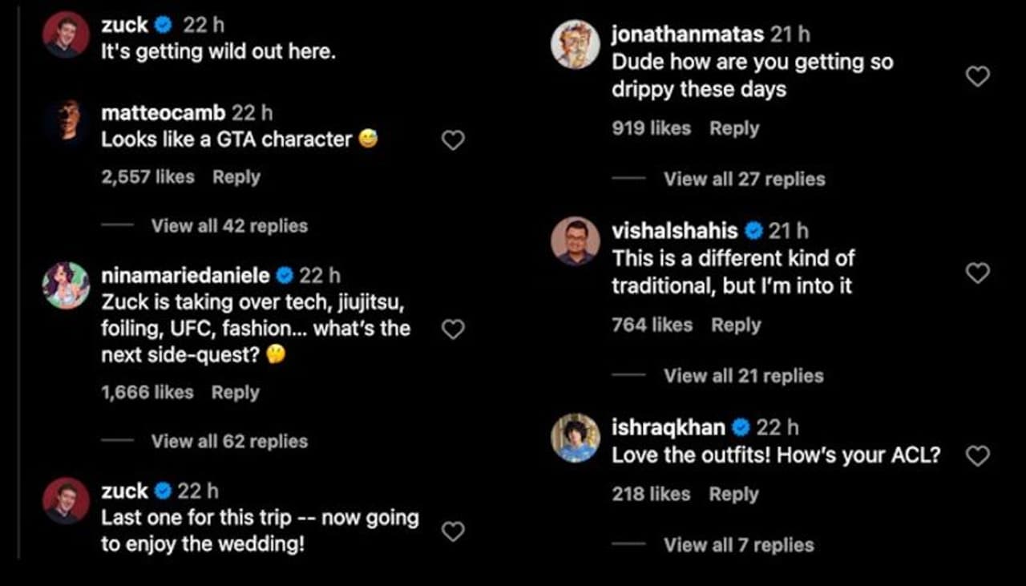The image size is (1026, 586).
Task: Tap heart on jonathanmatas's drippy comment
Action: 977,76
